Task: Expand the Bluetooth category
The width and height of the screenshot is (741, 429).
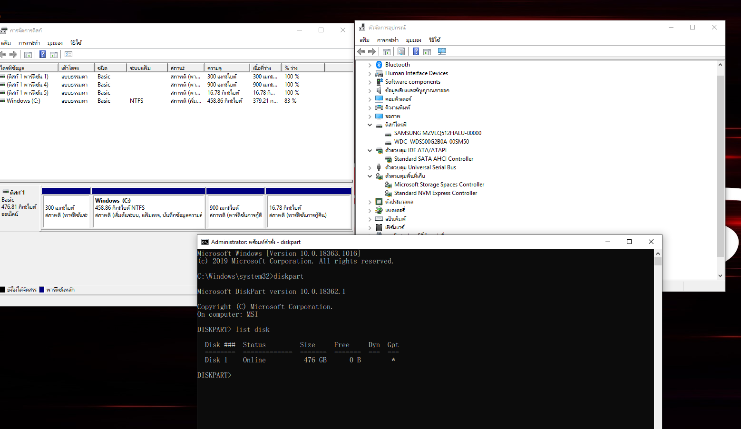Action: [370, 65]
